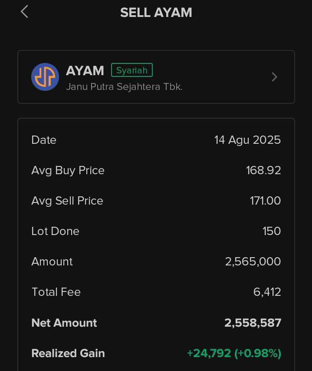
Task: Tap the SELL AYAM header title
Action: point(156,12)
